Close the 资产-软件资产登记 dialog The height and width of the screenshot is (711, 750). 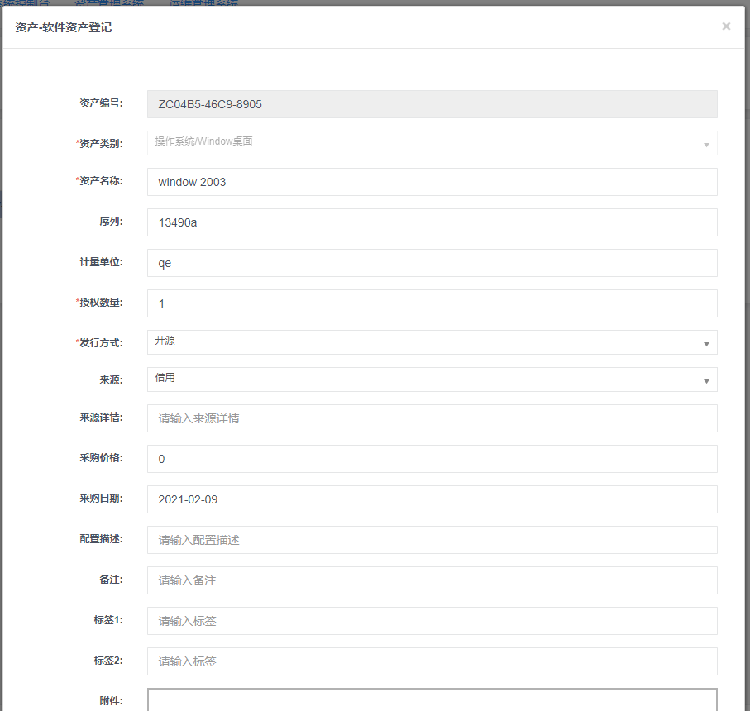[725, 26]
